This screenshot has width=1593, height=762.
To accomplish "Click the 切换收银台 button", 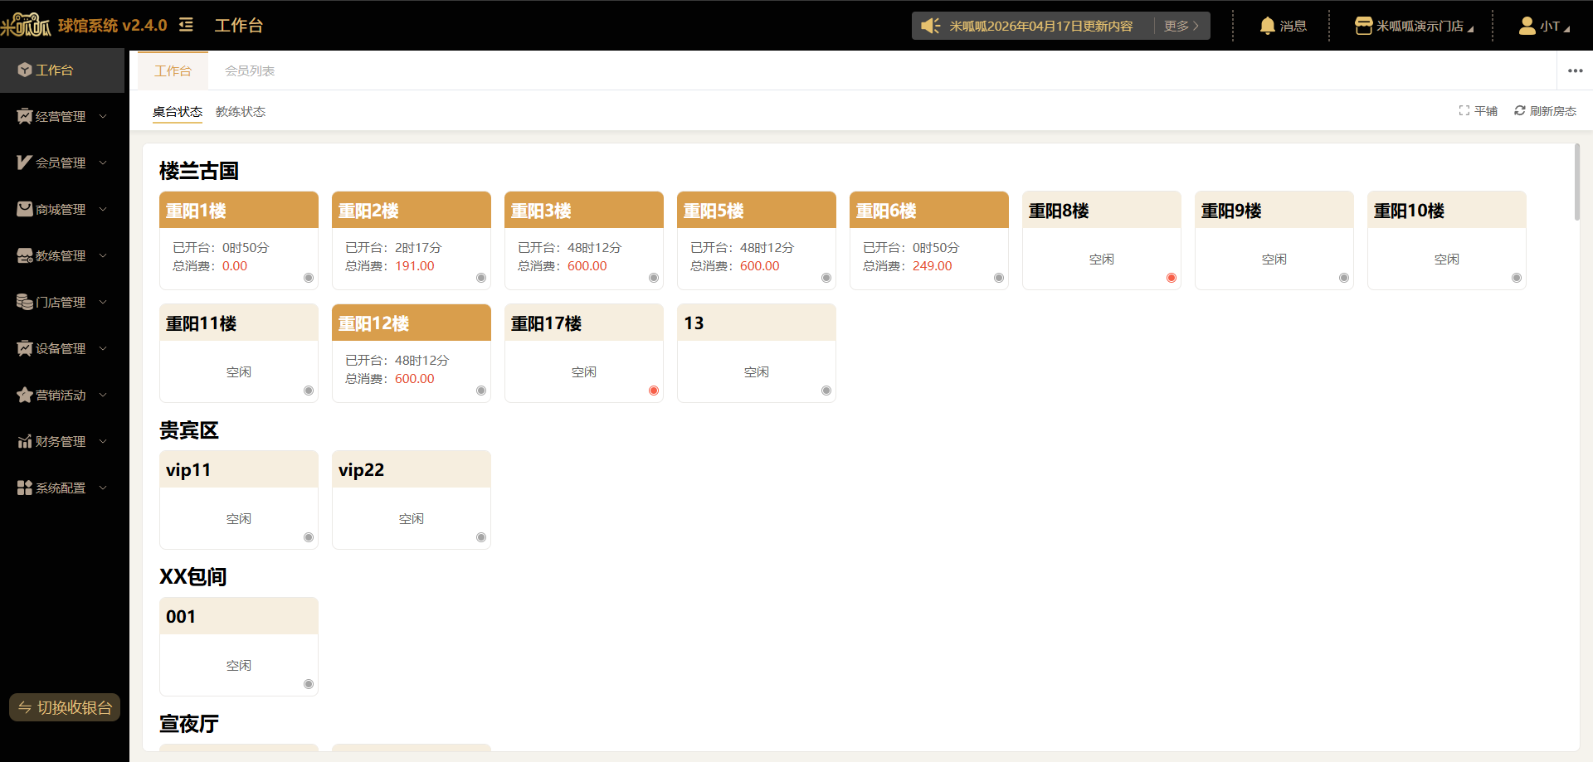I will pos(65,707).
